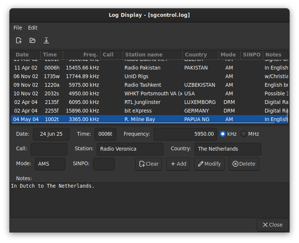This screenshot has width=299, height=243.
Task: Click the 2032s time cell
Action: (52, 94)
